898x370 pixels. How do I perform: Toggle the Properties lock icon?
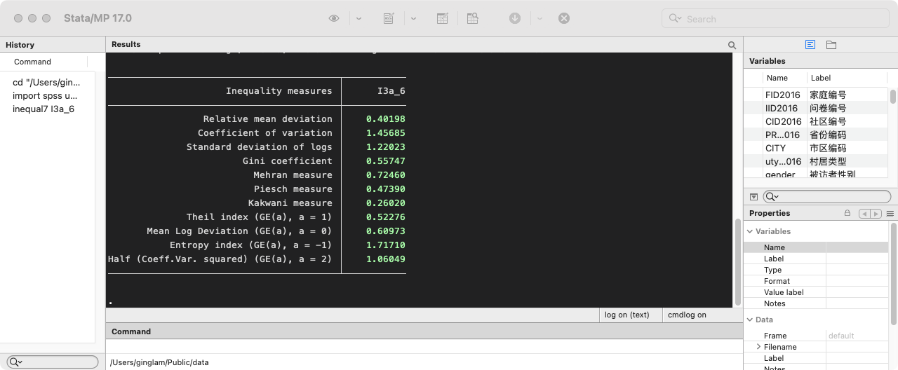(x=847, y=213)
